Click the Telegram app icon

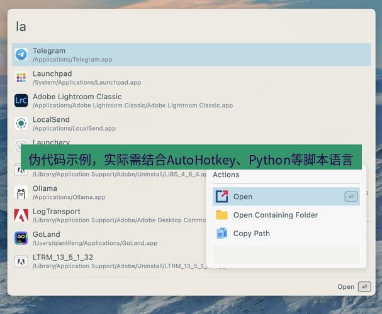21,55
